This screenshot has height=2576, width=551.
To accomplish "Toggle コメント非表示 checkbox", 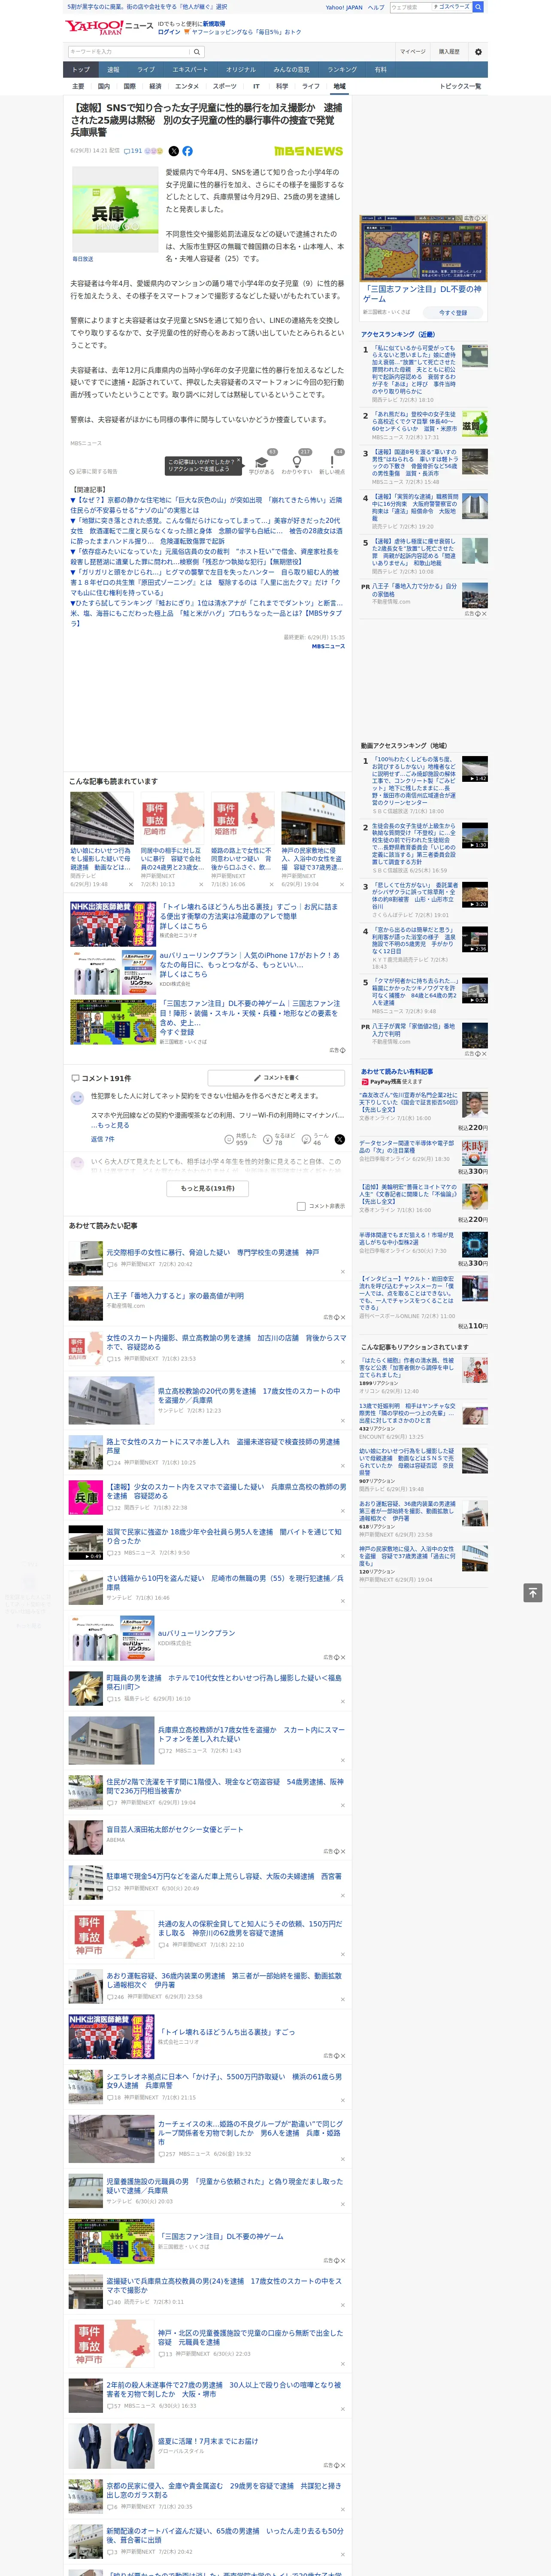I will click(x=301, y=1206).
